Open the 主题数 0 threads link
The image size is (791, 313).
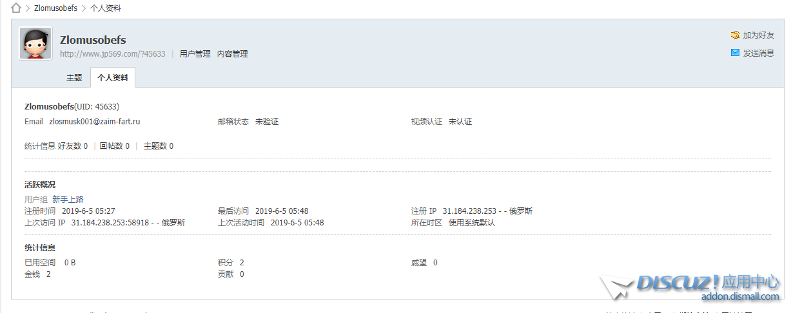158,146
